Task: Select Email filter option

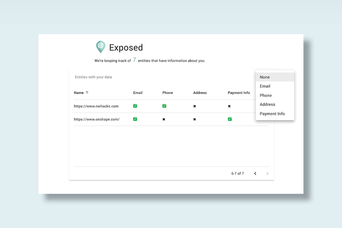Action: pyautogui.click(x=275, y=86)
